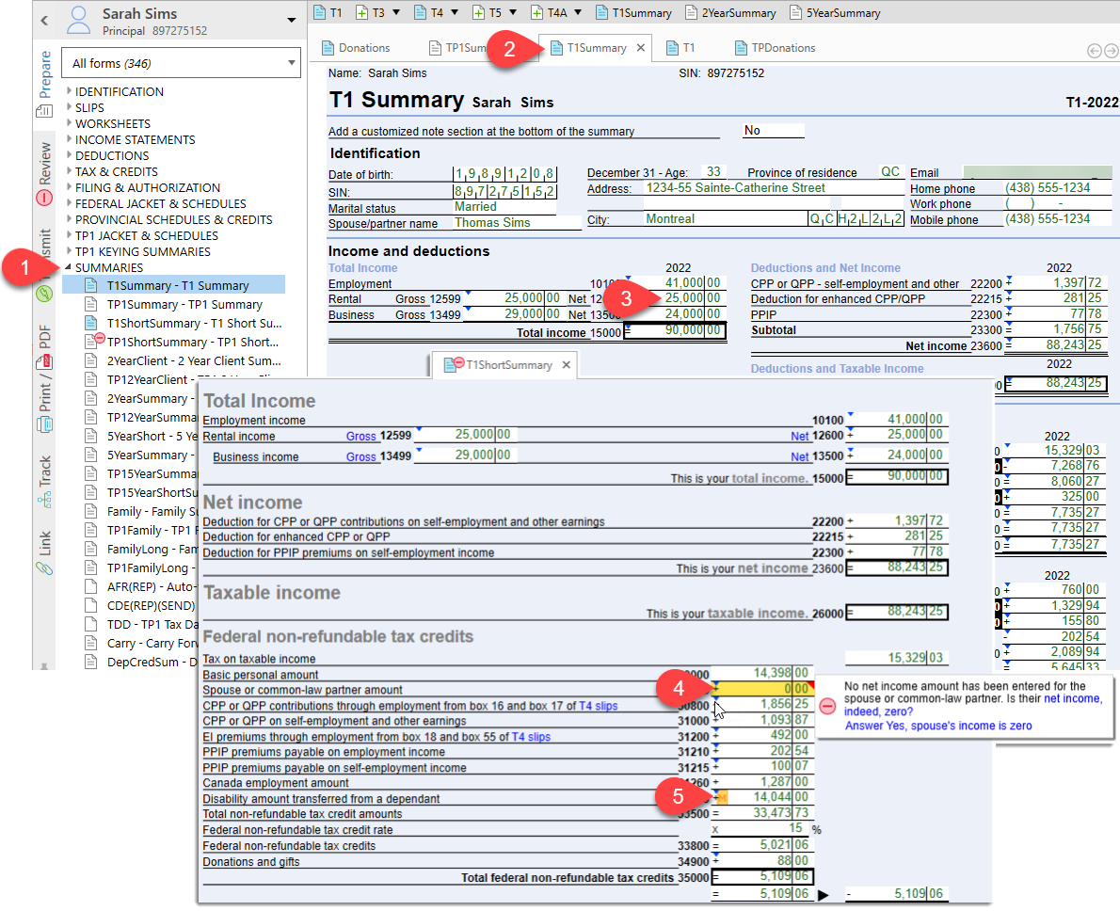Click the red error icon in the tooltip
Viewport: 1120px width, 911px height.
click(x=827, y=706)
